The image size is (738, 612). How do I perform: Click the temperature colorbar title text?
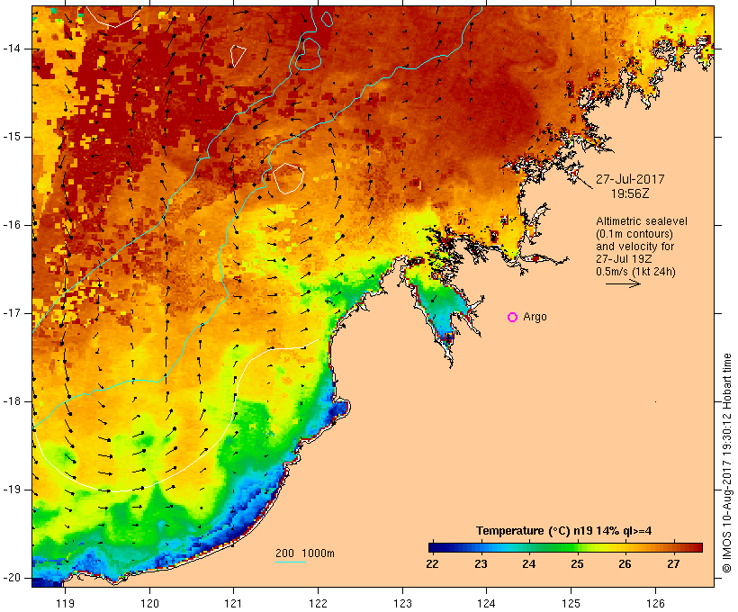tap(564, 531)
